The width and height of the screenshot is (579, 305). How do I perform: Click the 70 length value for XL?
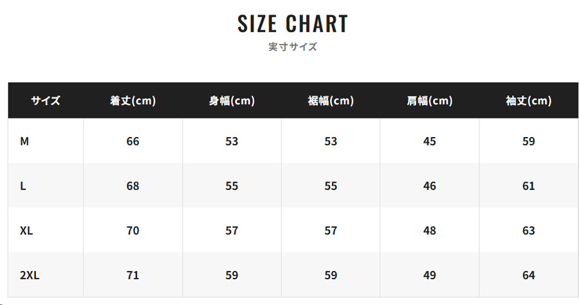pos(133,230)
